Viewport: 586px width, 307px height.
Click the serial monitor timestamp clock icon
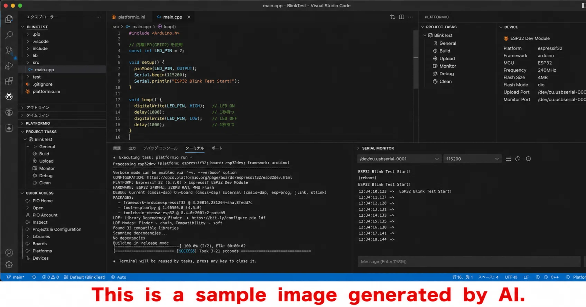[x=518, y=159]
